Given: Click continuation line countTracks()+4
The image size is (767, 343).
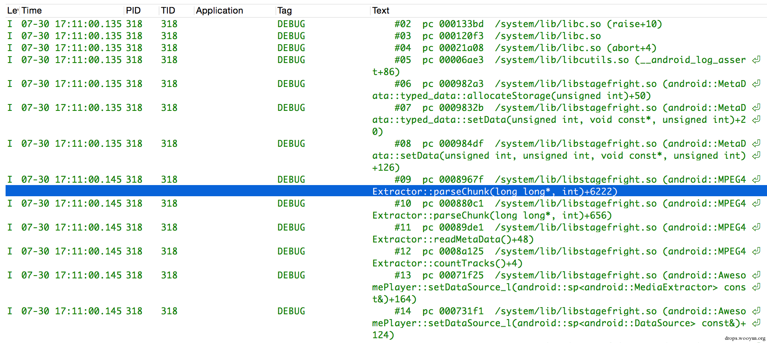Looking at the screenshot, I should [447, 263].
